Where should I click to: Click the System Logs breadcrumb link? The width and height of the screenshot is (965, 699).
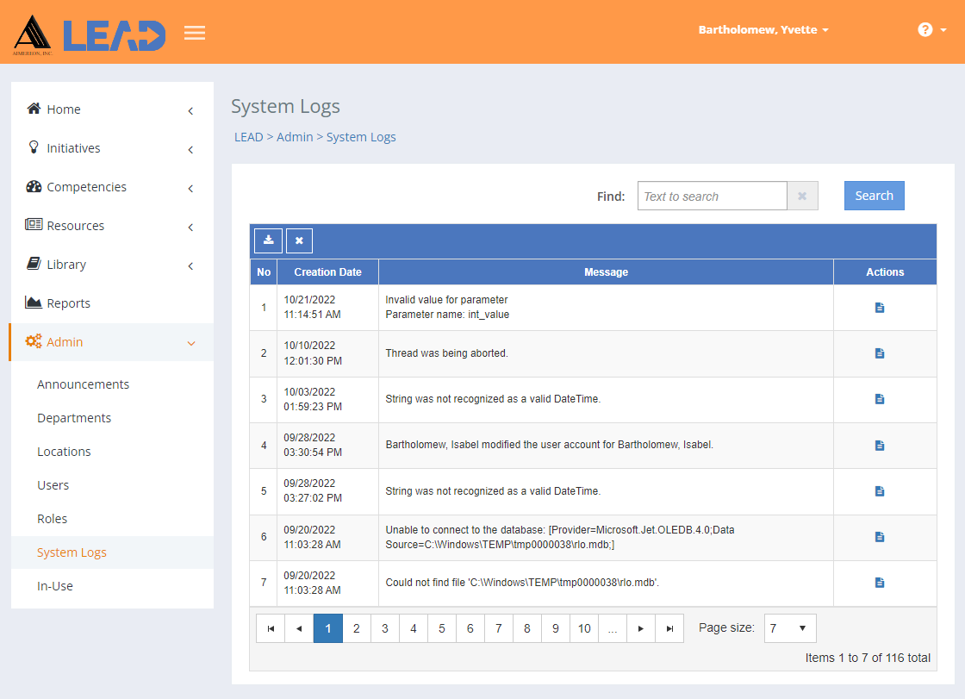click(361, 137)
